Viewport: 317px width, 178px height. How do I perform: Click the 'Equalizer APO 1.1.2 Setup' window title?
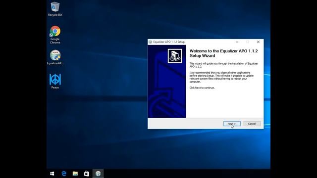(169, 42)
